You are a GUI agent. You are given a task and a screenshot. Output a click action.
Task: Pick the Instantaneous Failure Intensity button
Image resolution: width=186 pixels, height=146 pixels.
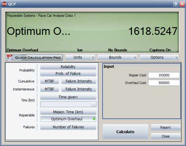[x=78, y=89]
